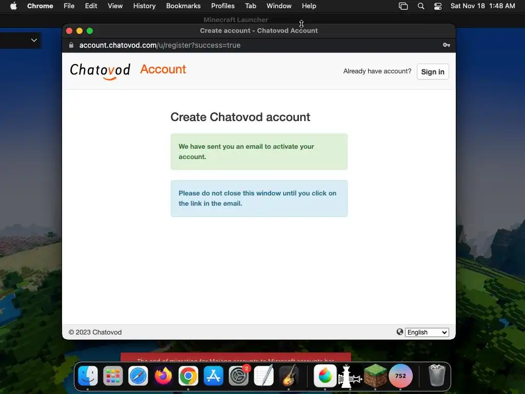
Task: Close the Chatovod window with red button
Action: coord(69,31)
